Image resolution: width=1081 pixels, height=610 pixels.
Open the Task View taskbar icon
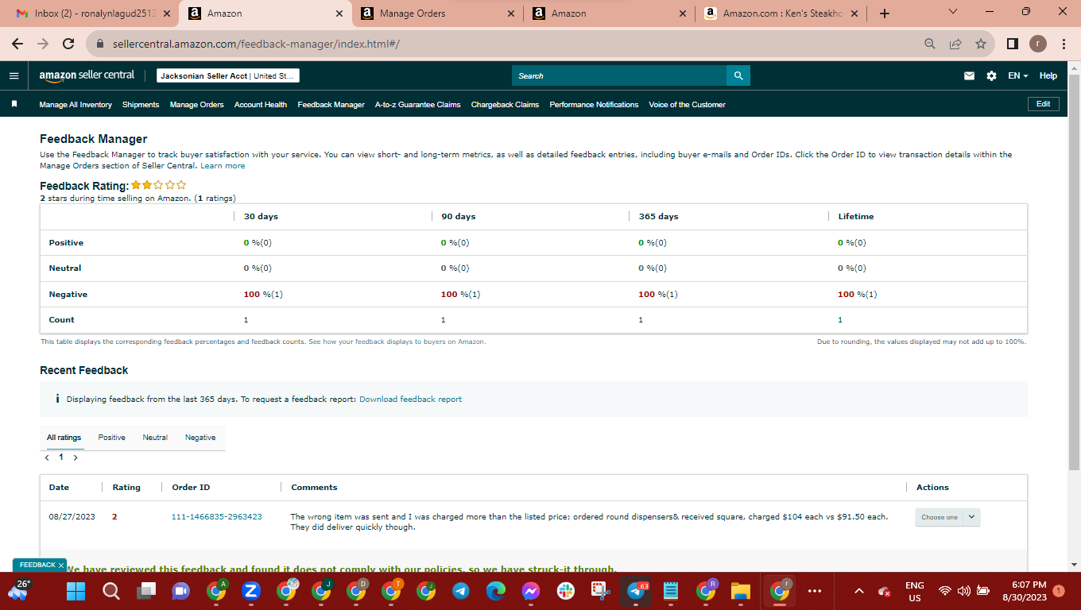[x=146, y=591]
